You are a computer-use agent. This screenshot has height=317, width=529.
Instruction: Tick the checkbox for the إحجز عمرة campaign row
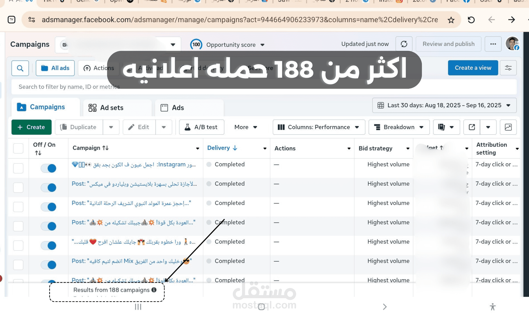point(18,207)
